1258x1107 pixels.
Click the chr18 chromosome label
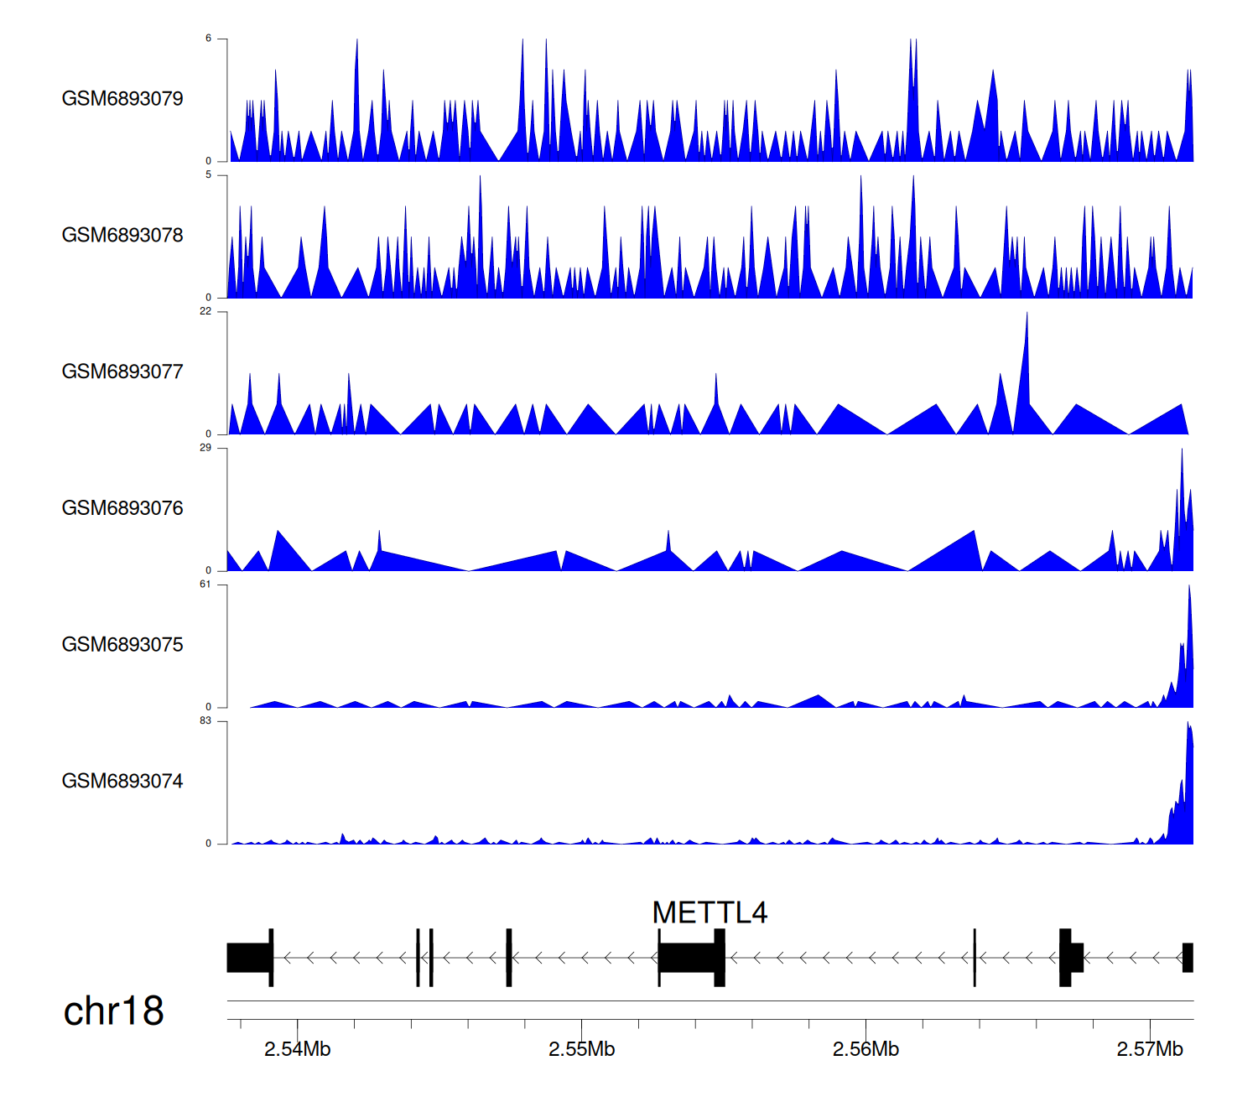pyautogui.click(x=113, y=1011)
